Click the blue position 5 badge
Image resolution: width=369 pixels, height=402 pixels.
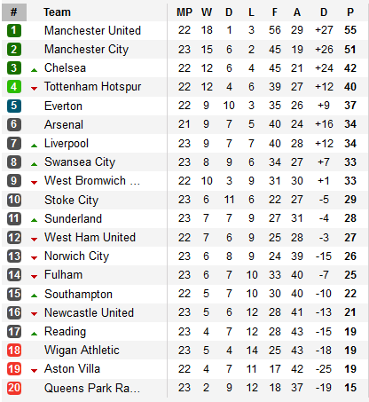[14, 106]
